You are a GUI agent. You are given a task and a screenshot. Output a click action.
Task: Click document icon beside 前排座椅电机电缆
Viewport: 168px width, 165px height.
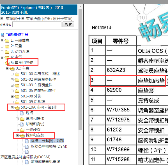click(x=27, y=162)
